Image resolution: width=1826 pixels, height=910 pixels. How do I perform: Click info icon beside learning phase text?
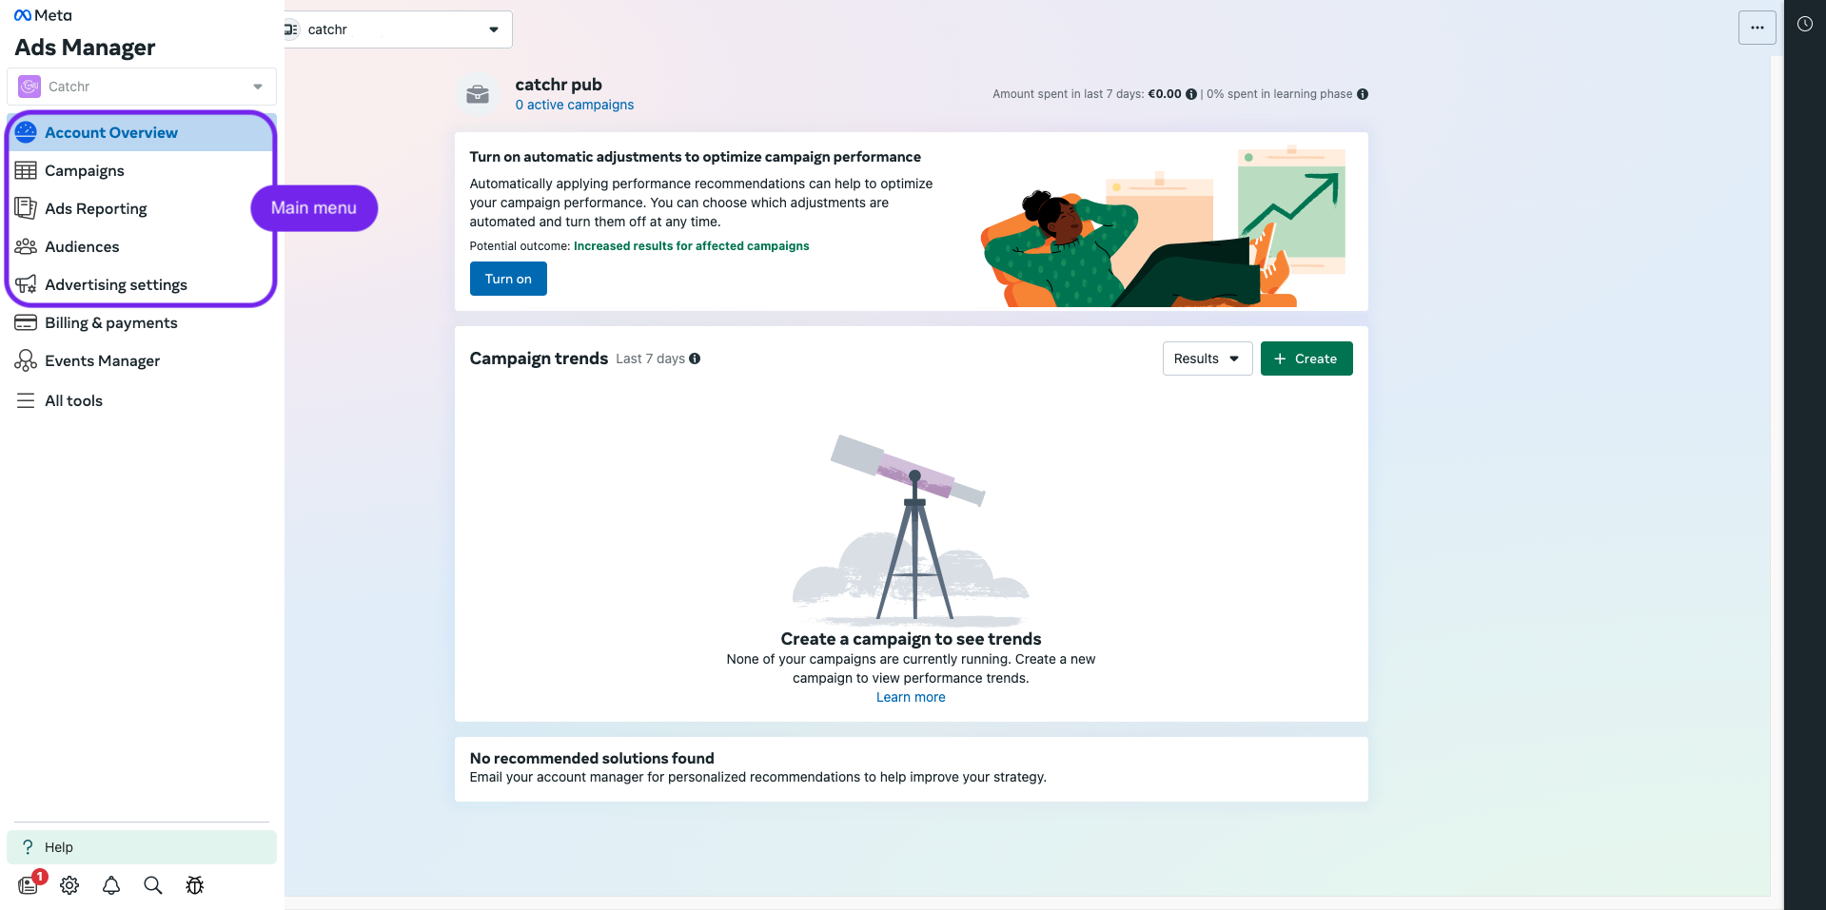pyautogui.click(x=1363, y=94)
